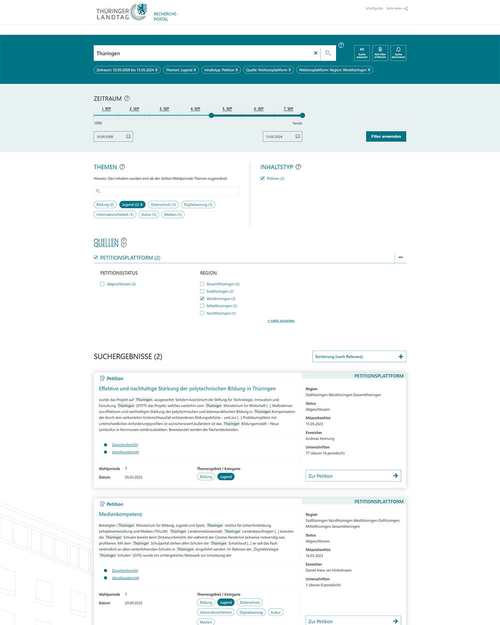The width and height of the screenshot is (500, 625).
Task: Click the left timeline slider handle
Action: 211,115
